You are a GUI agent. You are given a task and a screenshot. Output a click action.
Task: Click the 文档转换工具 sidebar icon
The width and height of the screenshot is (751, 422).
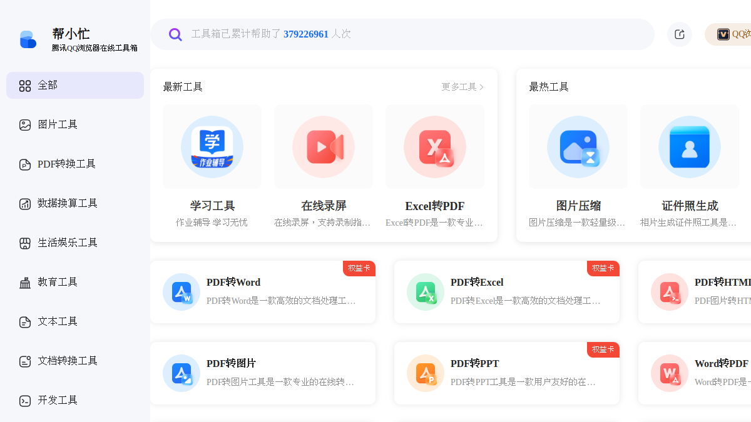click(x=25, y=361)
